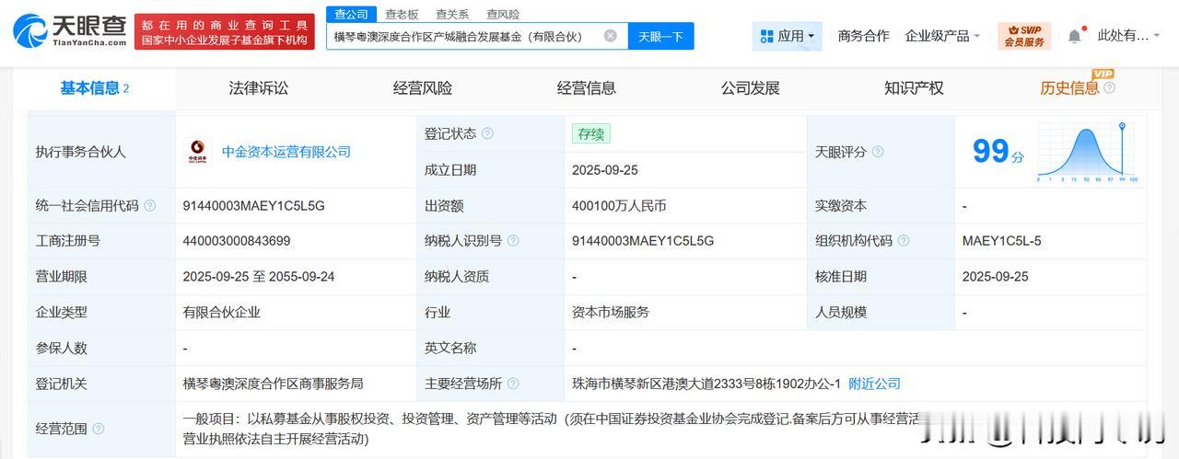Click the 资本市场服务 industry value
1179x459 pixels.
pyautogui.click(x=611, y=312)
